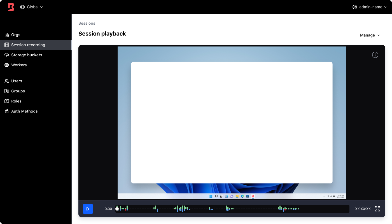Viewport: 392px width, 224px height.
Task: Open Storage buckets page
Action: [36, 55]
